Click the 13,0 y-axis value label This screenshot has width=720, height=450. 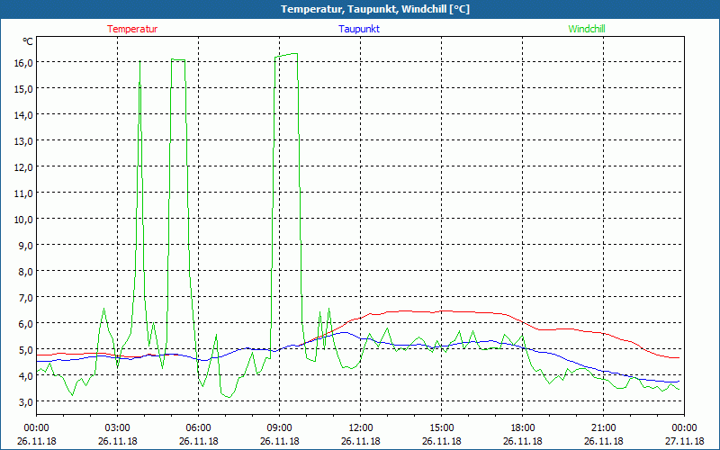[x=22, y=140]
